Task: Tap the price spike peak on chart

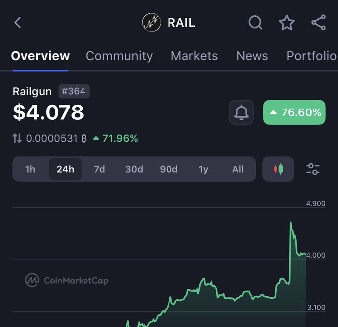Action: (x=291, y=222)
